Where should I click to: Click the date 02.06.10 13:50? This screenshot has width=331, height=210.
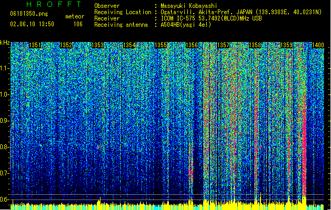point(32,24)
